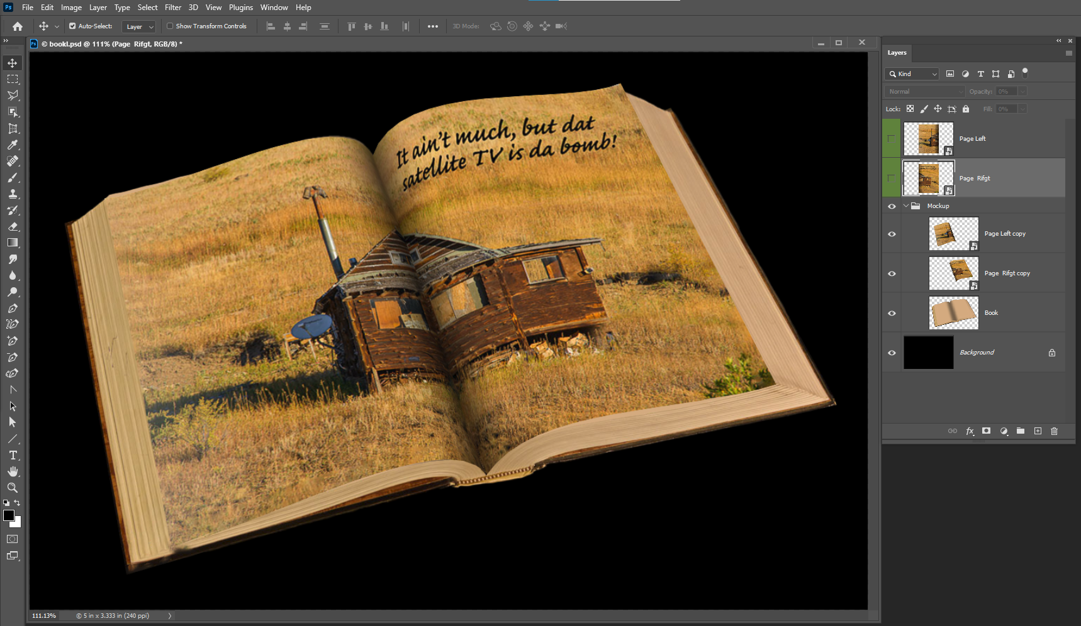Add a layer mask to the selected layer
Viewport: 1081px width, 626px height.
[986, 431]
